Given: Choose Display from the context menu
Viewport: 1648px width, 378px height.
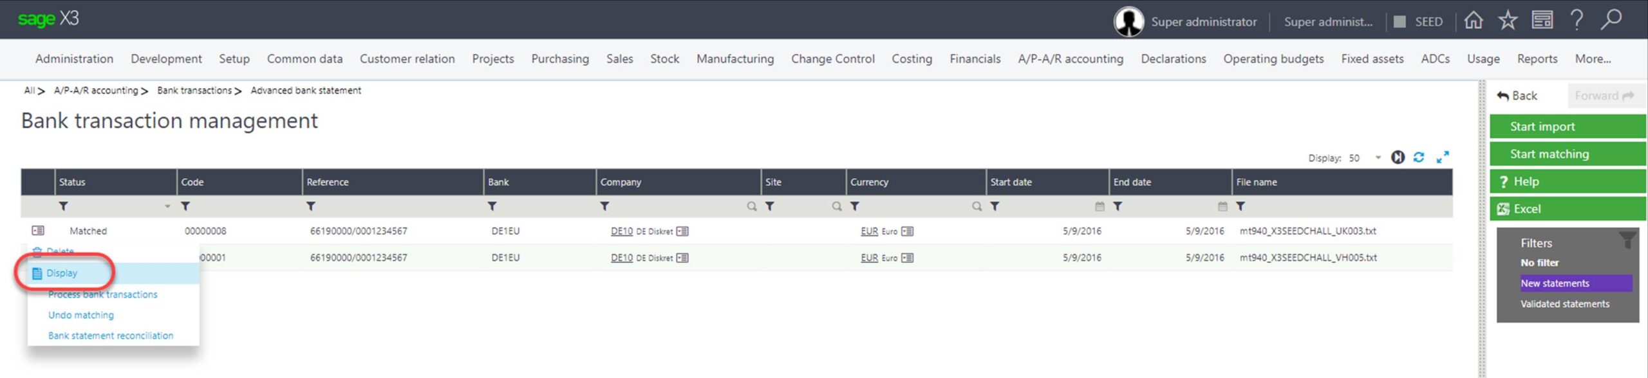Looking at the screenshot, I should [62, 273].
